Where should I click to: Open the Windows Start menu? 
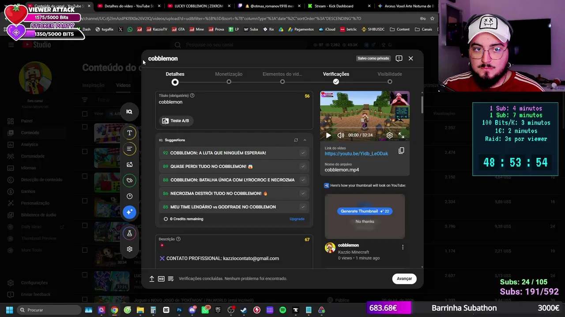click(9, 310)
